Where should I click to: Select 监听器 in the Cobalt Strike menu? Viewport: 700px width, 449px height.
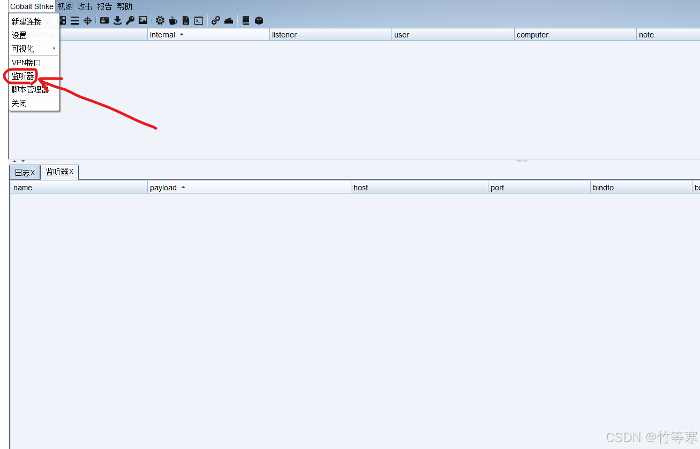23,76
